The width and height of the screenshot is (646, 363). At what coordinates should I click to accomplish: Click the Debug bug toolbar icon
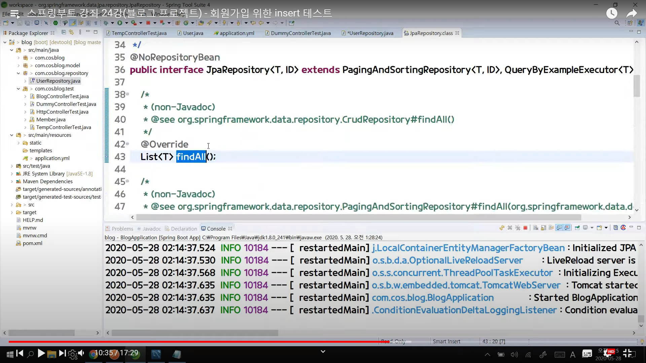click(106, 23)
